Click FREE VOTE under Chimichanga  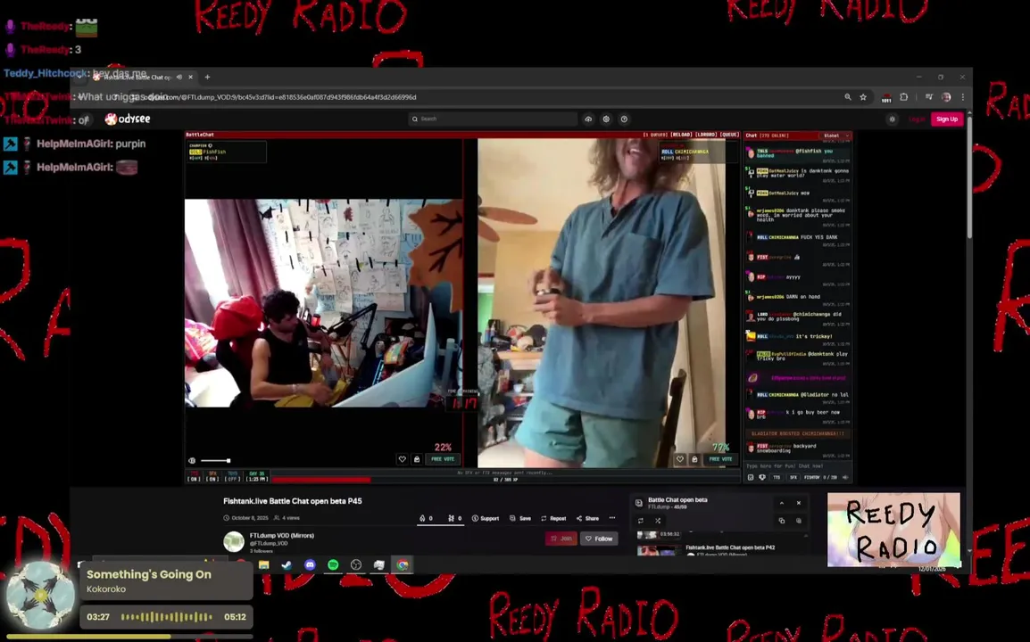(x=720, y=459)
